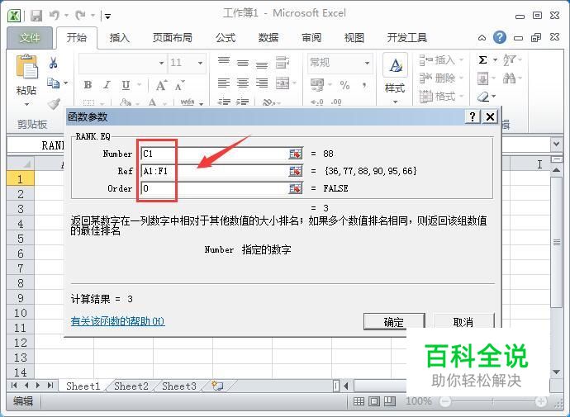Screen dimensions: 570x417
Task: Toggle Underline formatting
Action: [x=126, y=85]
